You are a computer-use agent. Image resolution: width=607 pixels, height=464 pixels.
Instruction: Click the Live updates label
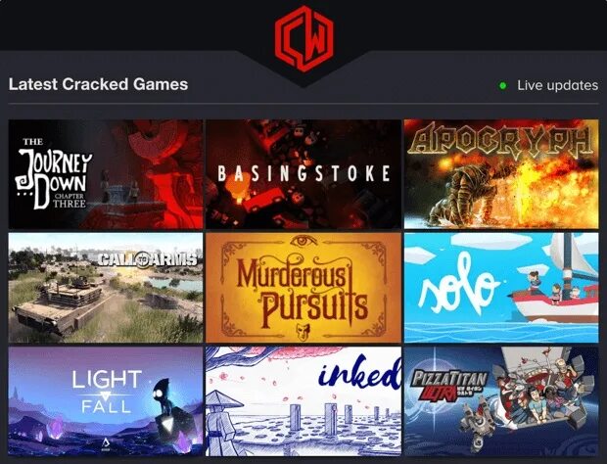[x=557, y=85]
